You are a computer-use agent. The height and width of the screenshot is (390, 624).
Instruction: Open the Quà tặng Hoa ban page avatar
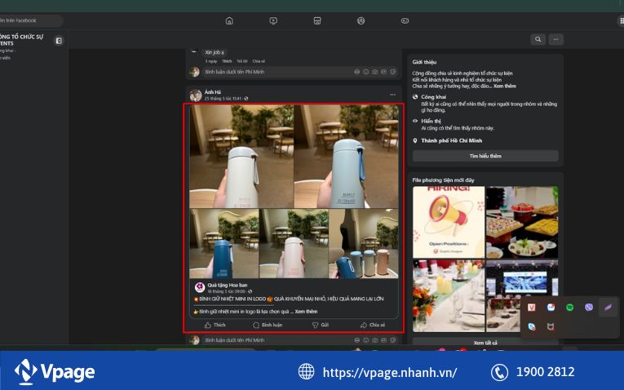[x=200, y=287]
